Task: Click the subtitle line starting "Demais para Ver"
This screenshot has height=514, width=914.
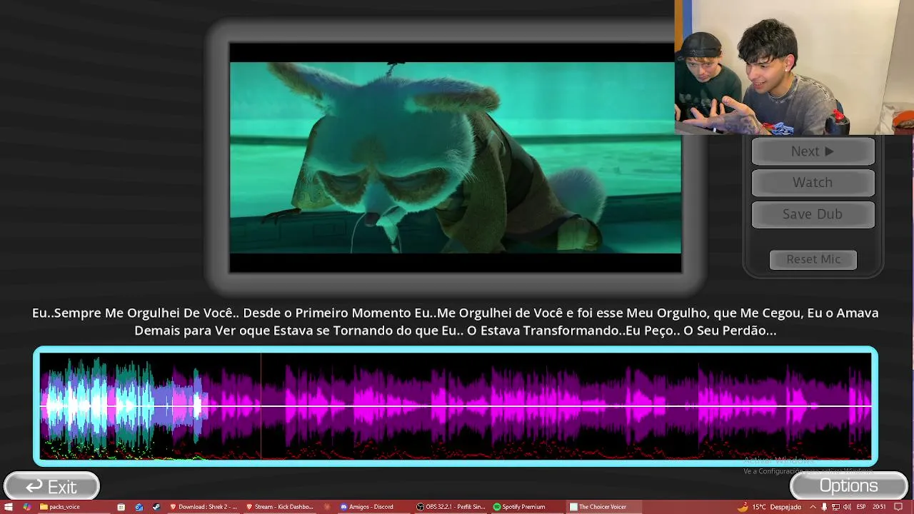Action: [x=455, y=331]
